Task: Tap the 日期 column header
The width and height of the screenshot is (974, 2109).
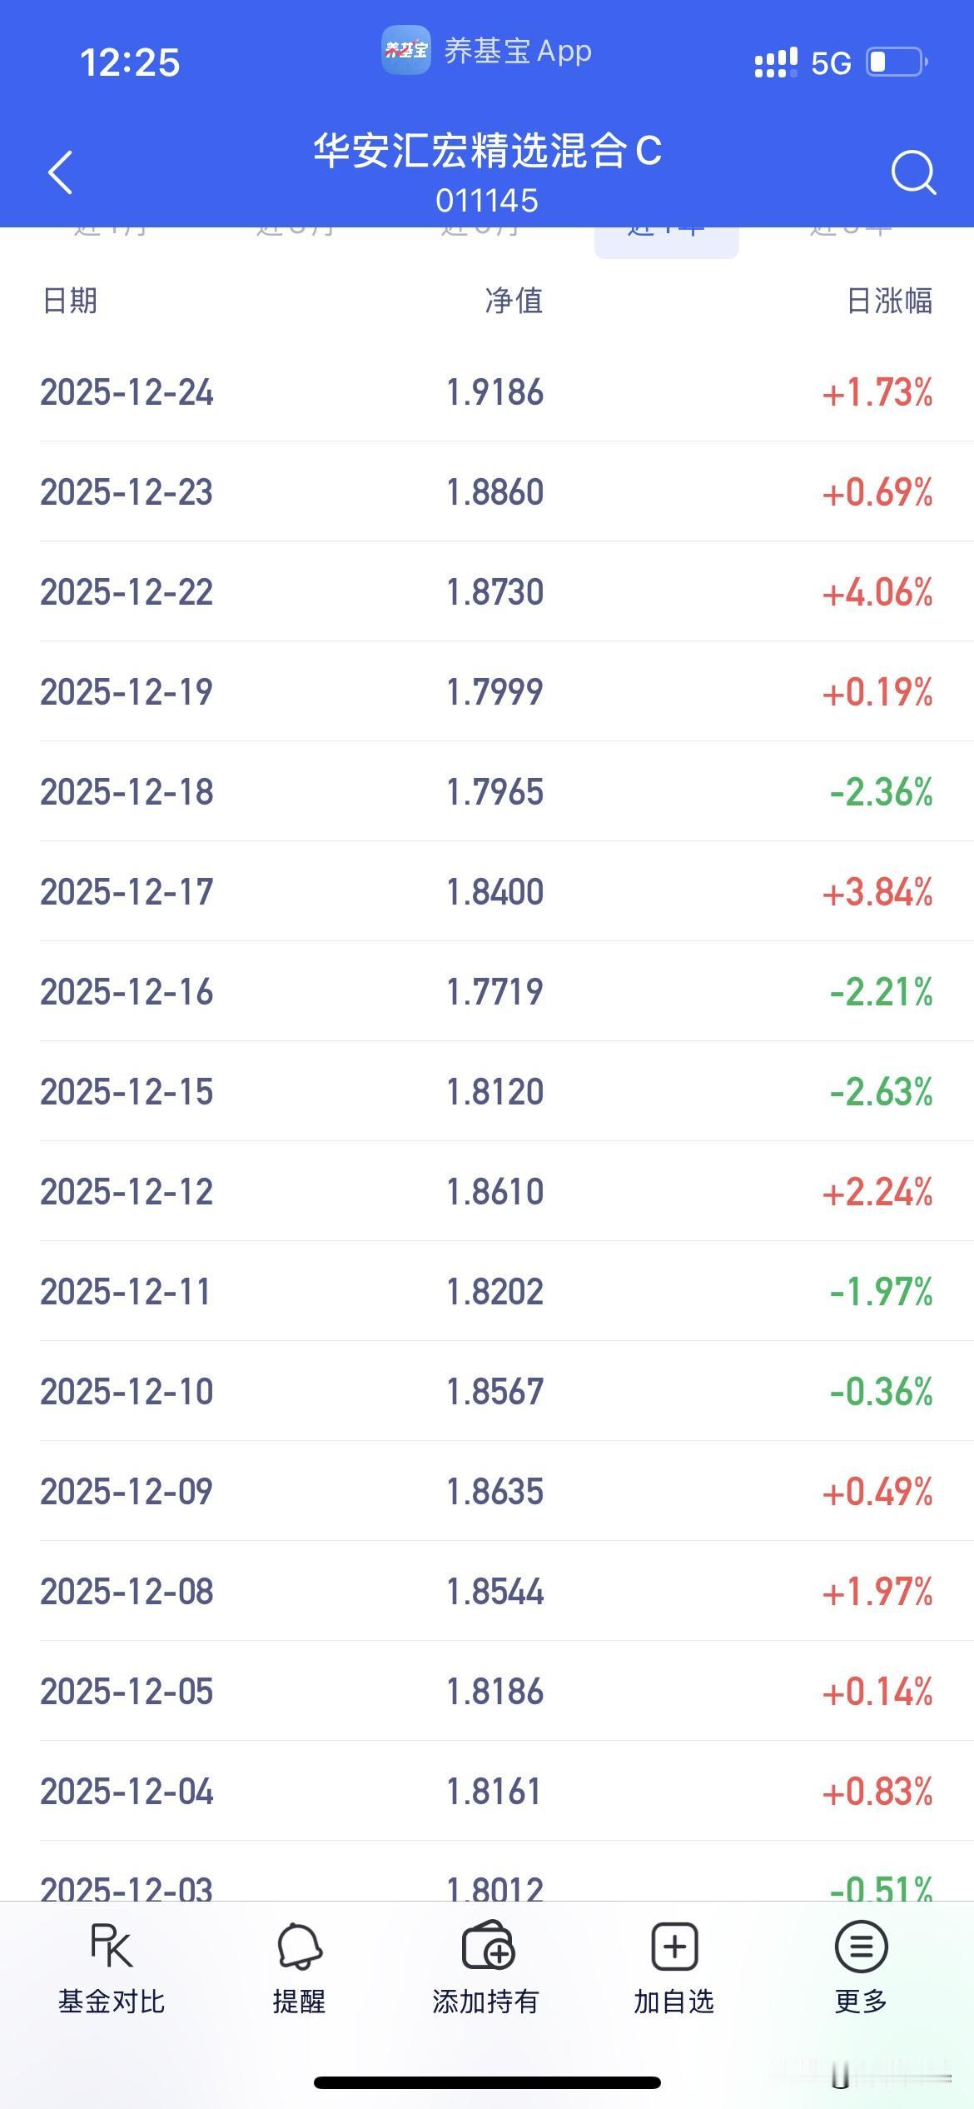Action: pos(70,301)
